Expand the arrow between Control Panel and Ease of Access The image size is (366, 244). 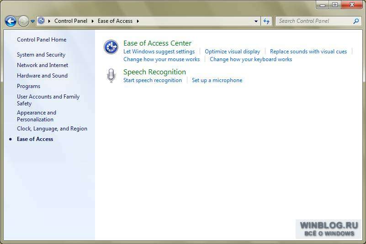(x=93, y=21)
